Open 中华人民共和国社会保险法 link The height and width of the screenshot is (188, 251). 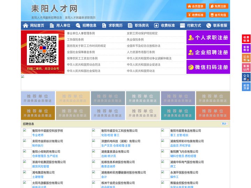[84, 71]
